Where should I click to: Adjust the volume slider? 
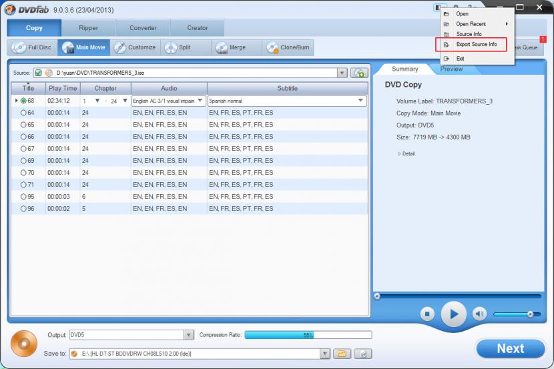coord(530,314)
